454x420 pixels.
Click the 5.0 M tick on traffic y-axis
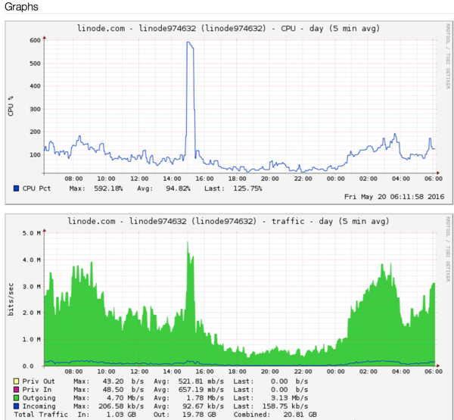pos(32,233)
